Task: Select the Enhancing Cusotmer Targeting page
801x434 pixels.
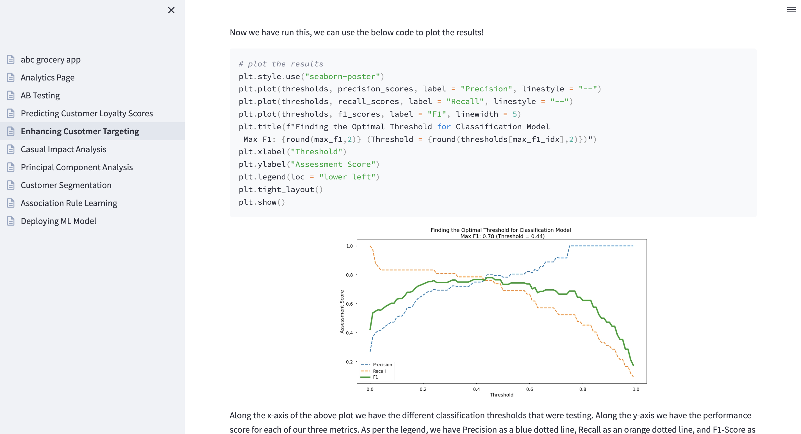Action: coord(80,131)
